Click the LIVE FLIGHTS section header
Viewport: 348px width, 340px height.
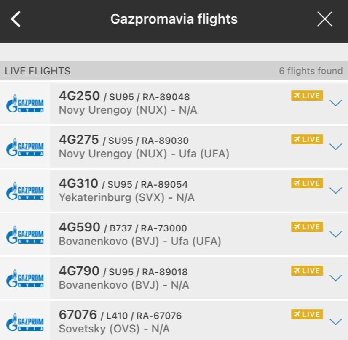click(38, 71)
